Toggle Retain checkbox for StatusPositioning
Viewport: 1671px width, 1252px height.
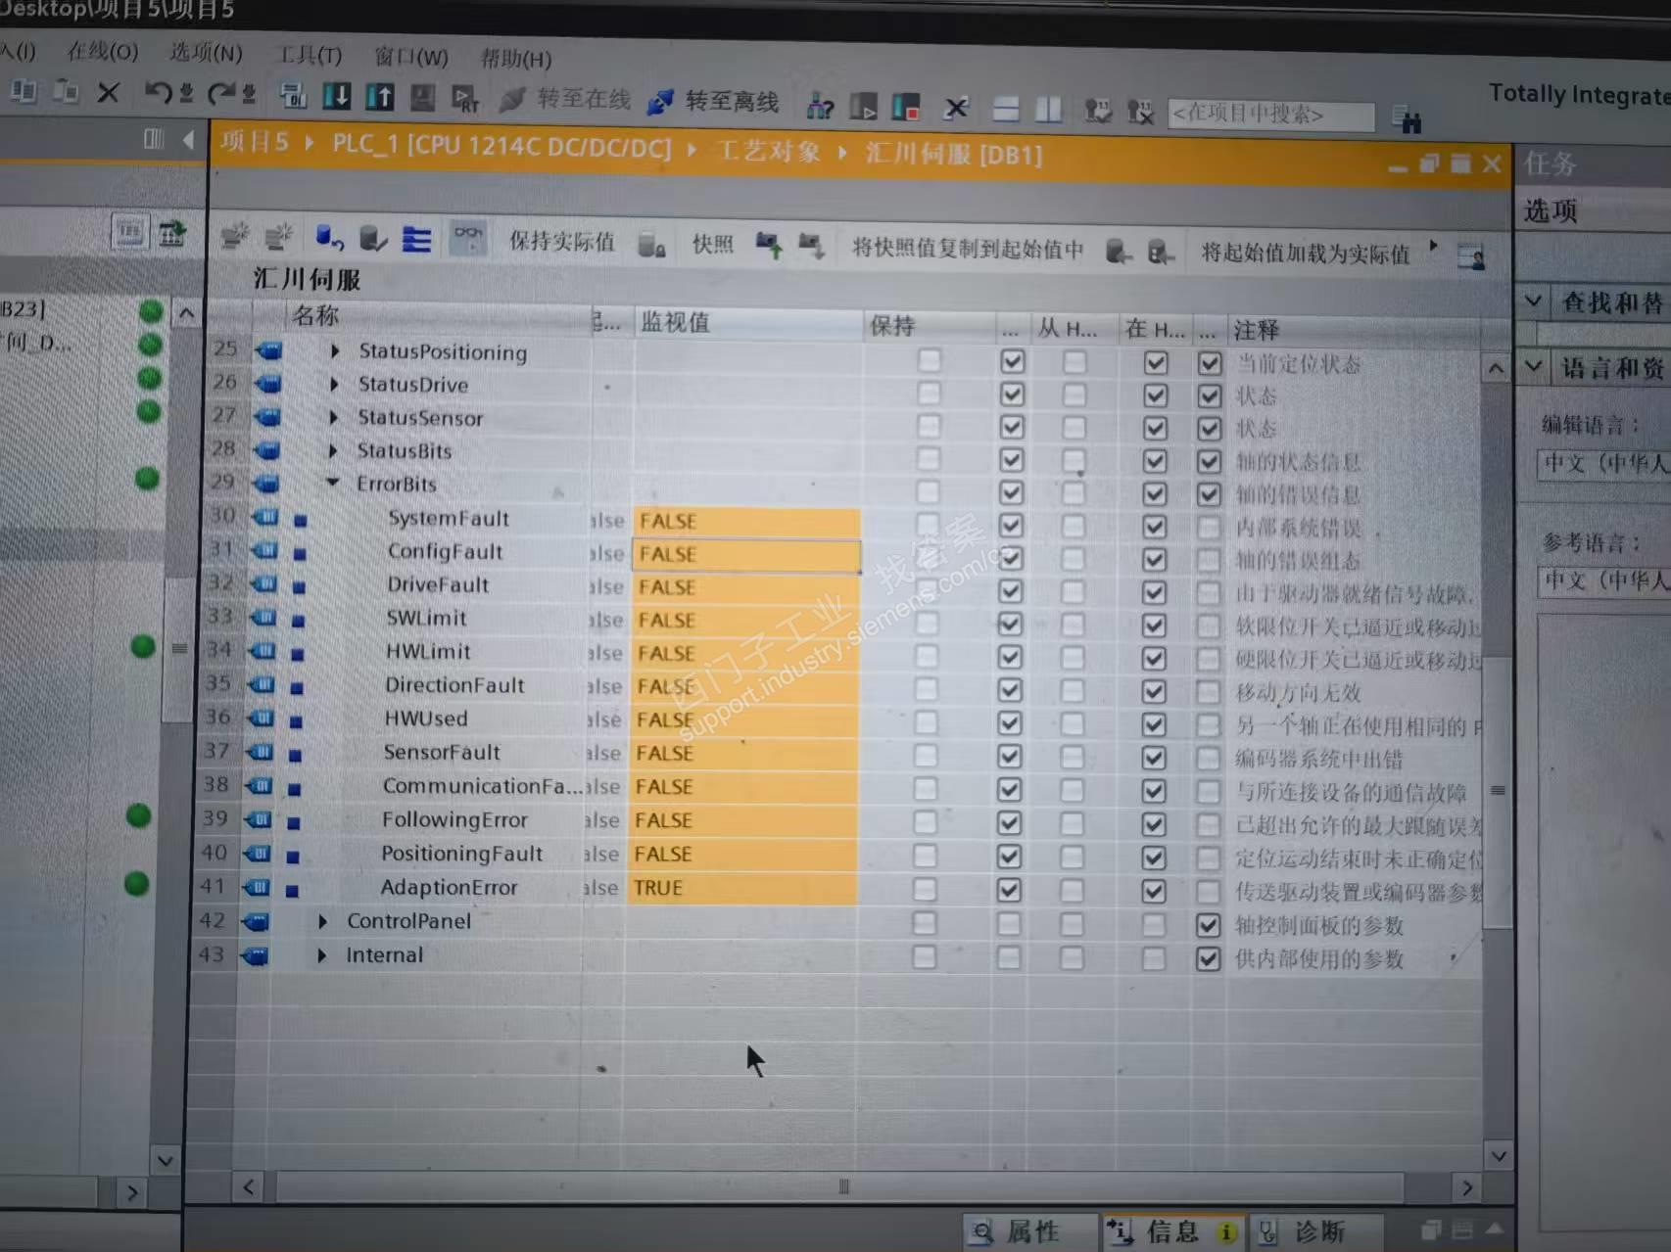pos(930,360)
